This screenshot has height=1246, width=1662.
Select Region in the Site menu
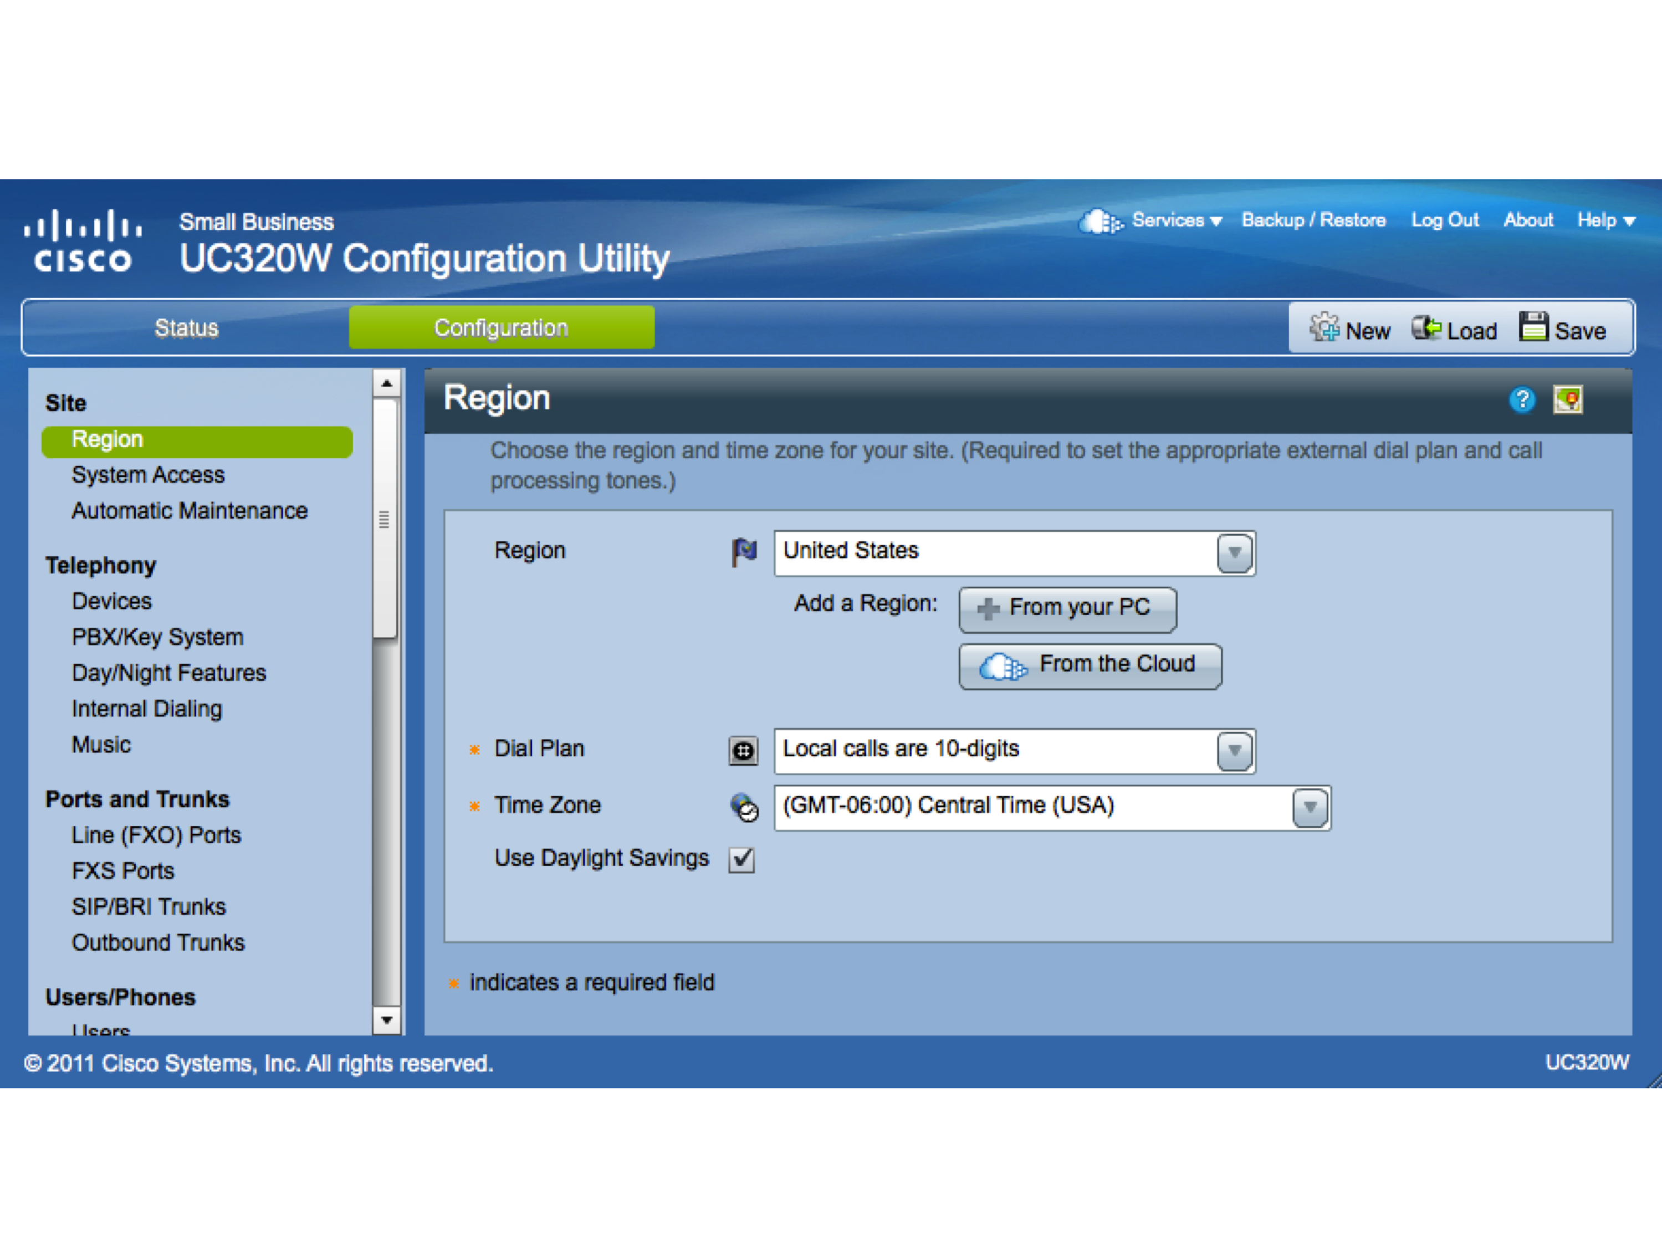click(x=197, y=441)
